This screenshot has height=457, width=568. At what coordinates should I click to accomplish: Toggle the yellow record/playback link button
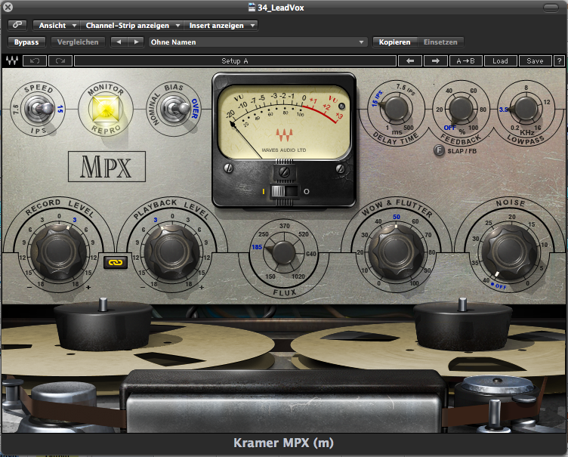point(114,261)
